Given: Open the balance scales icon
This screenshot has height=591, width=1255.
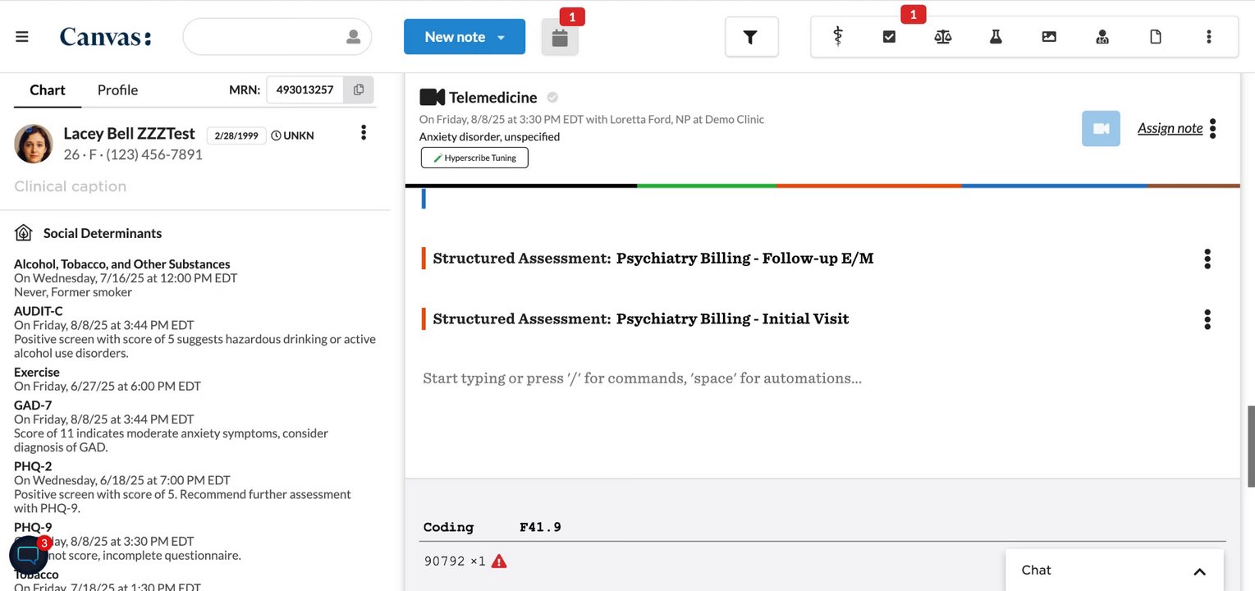Looking at the screenshot, I should 942,37.
